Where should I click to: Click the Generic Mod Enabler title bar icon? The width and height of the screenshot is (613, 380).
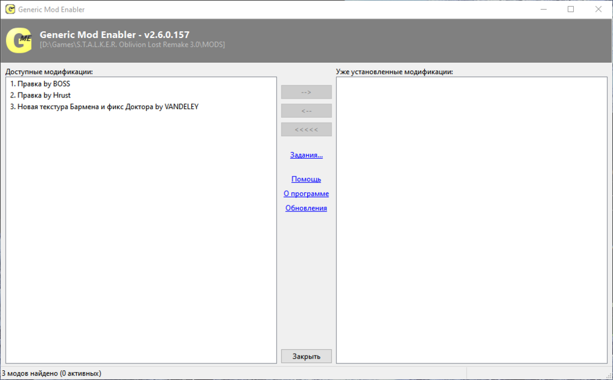(x=10, y=9)
